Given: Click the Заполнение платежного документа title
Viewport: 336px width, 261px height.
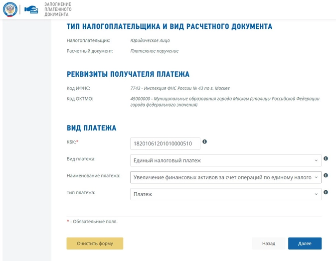Looking at the screenshot, I should pyautogui.click(x=58, y=9).
